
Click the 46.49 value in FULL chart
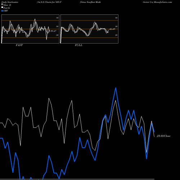point(112,29)
